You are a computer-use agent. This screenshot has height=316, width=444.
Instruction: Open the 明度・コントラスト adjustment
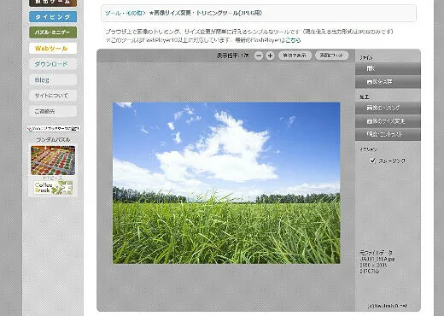coord(388,134)
